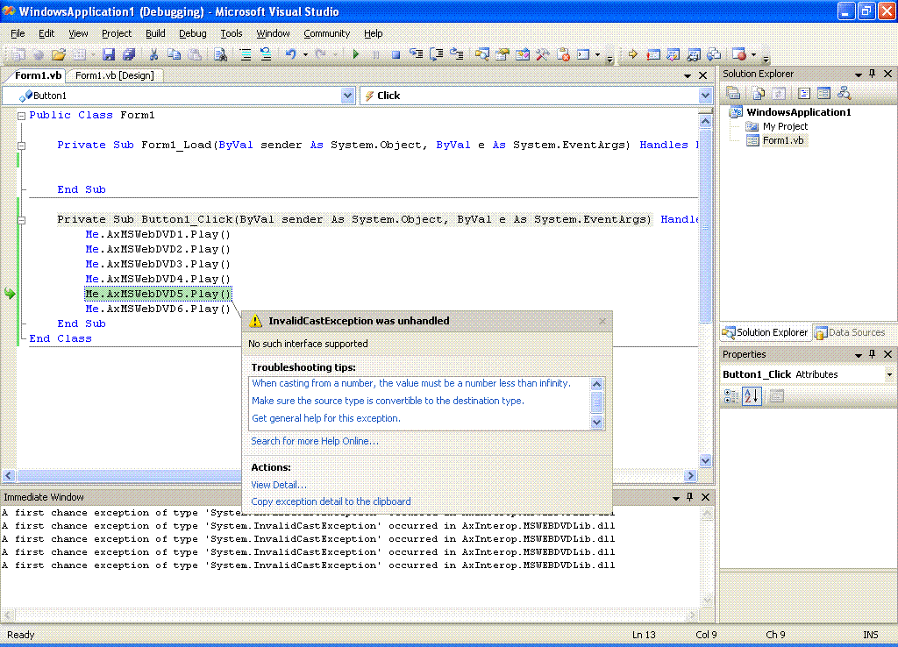
Task: Open a file with the Open File toolbar icon
Action: 59,55
